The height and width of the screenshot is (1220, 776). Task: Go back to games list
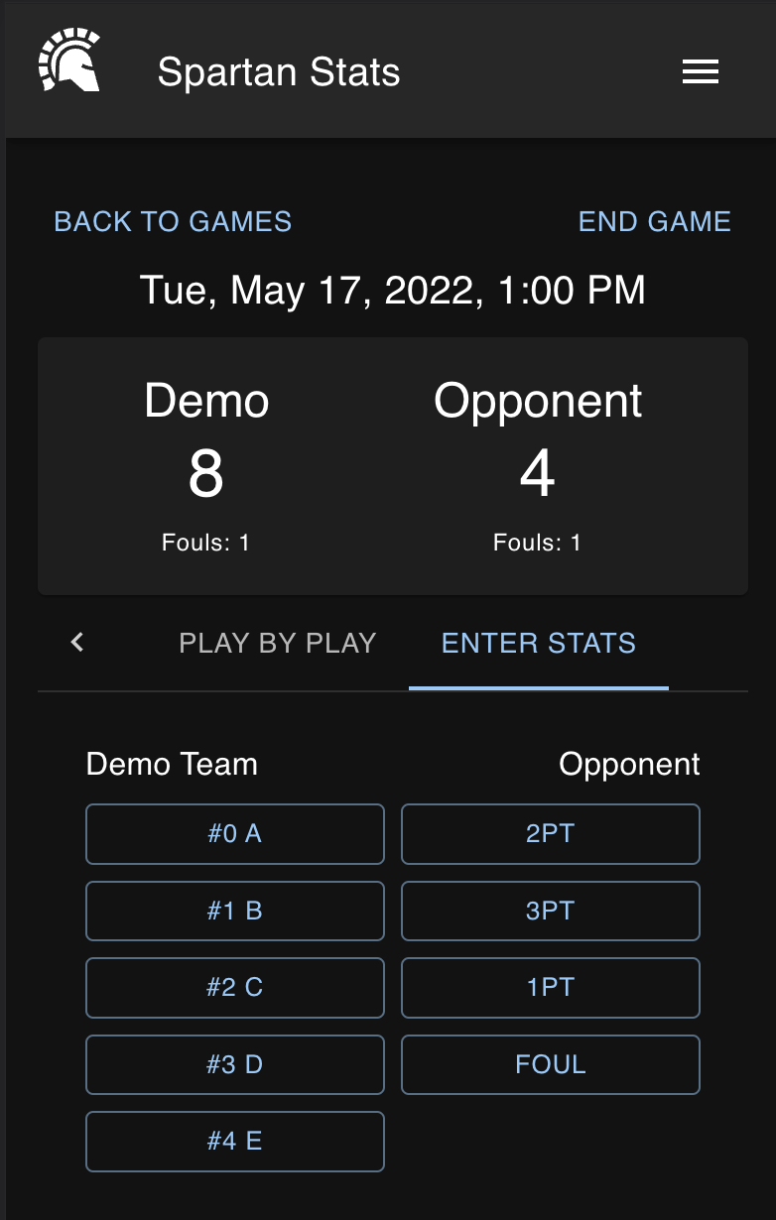pos(173,221)
